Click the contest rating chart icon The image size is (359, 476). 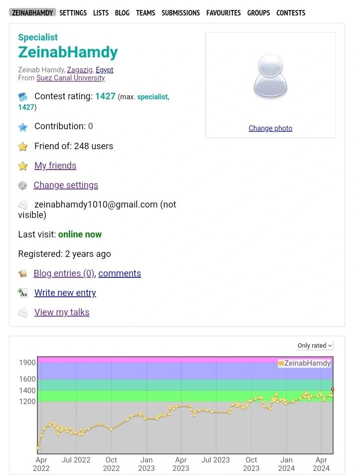coord(23,97)
